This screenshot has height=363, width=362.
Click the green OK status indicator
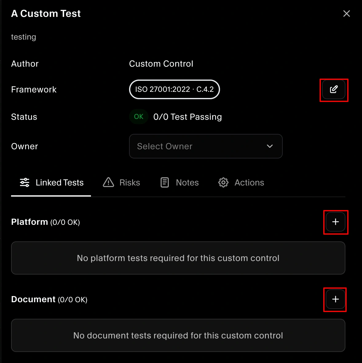click(x=139, y=117)
